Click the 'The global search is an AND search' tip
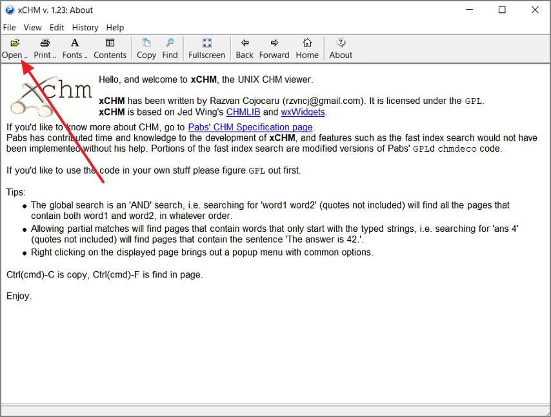The image size is (551, 417). (270, 210)
